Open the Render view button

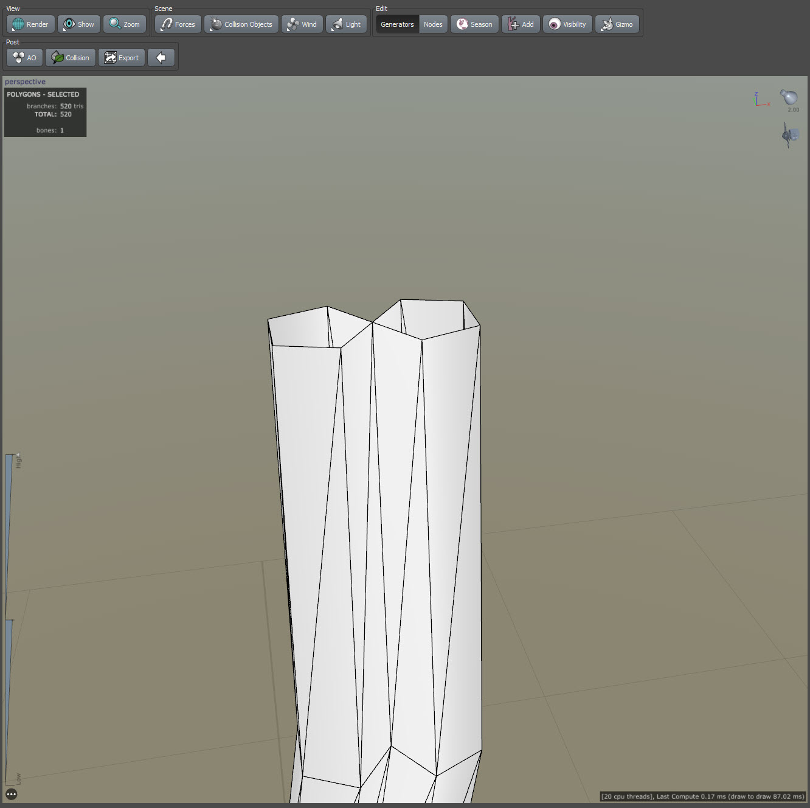point(30,24)
